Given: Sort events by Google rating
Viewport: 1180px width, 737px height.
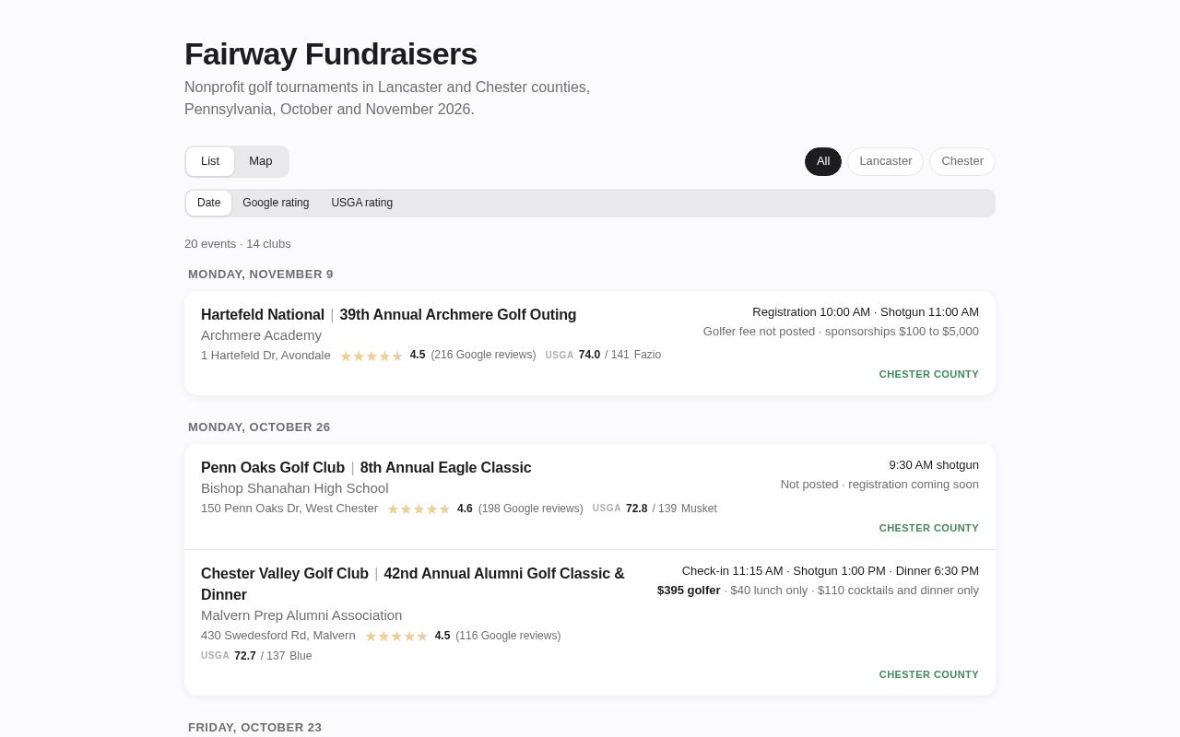Looking at the screenshot, I should [x=276, y=203].
